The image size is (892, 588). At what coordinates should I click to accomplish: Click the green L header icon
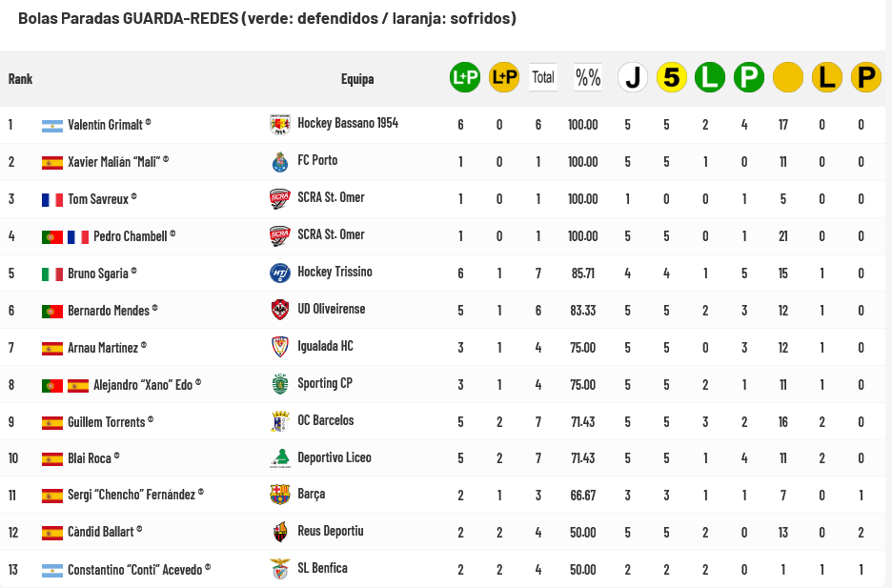click(710, 78)
